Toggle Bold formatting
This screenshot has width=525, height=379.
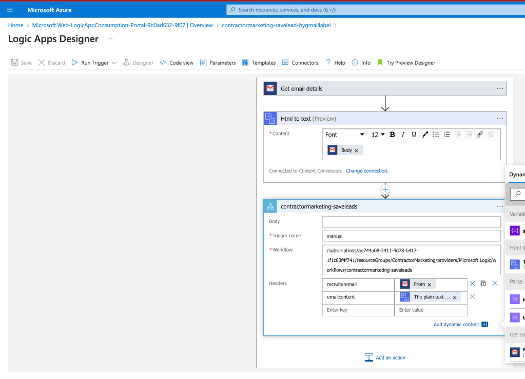pos(392,135)
